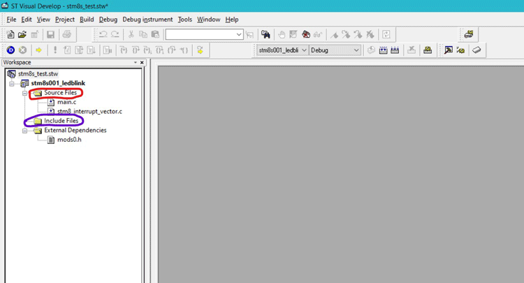This screenshot has width=524, height=283.
Task: Open the Build menu
Action: [x=87, y=20]
